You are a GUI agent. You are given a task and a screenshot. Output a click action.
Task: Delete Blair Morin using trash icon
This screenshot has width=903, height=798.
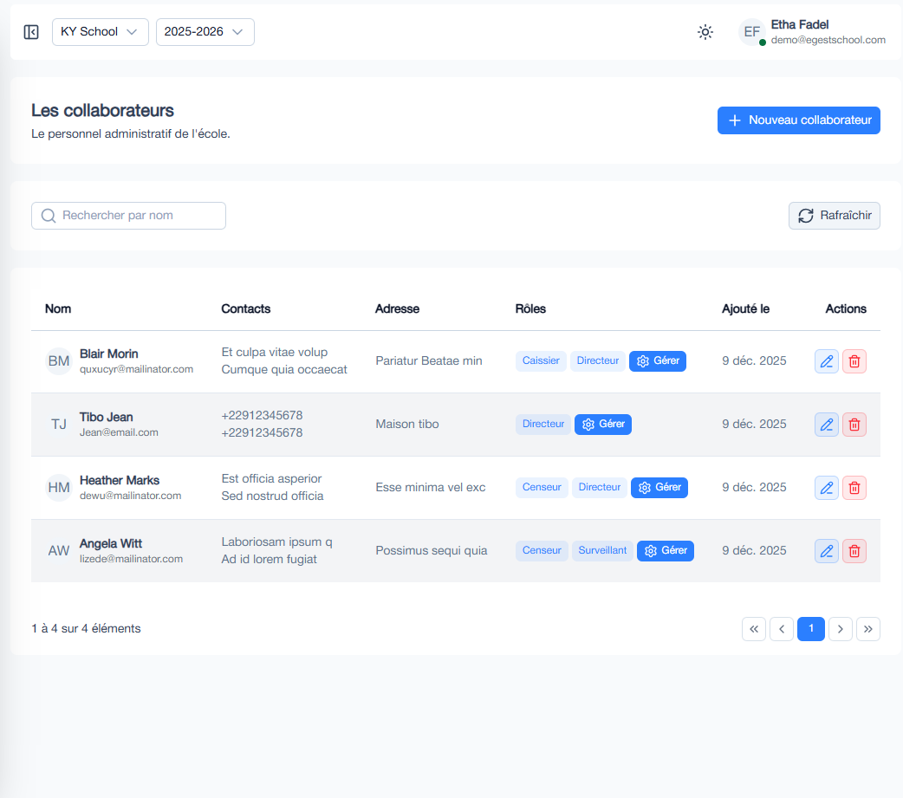point(854,361)
